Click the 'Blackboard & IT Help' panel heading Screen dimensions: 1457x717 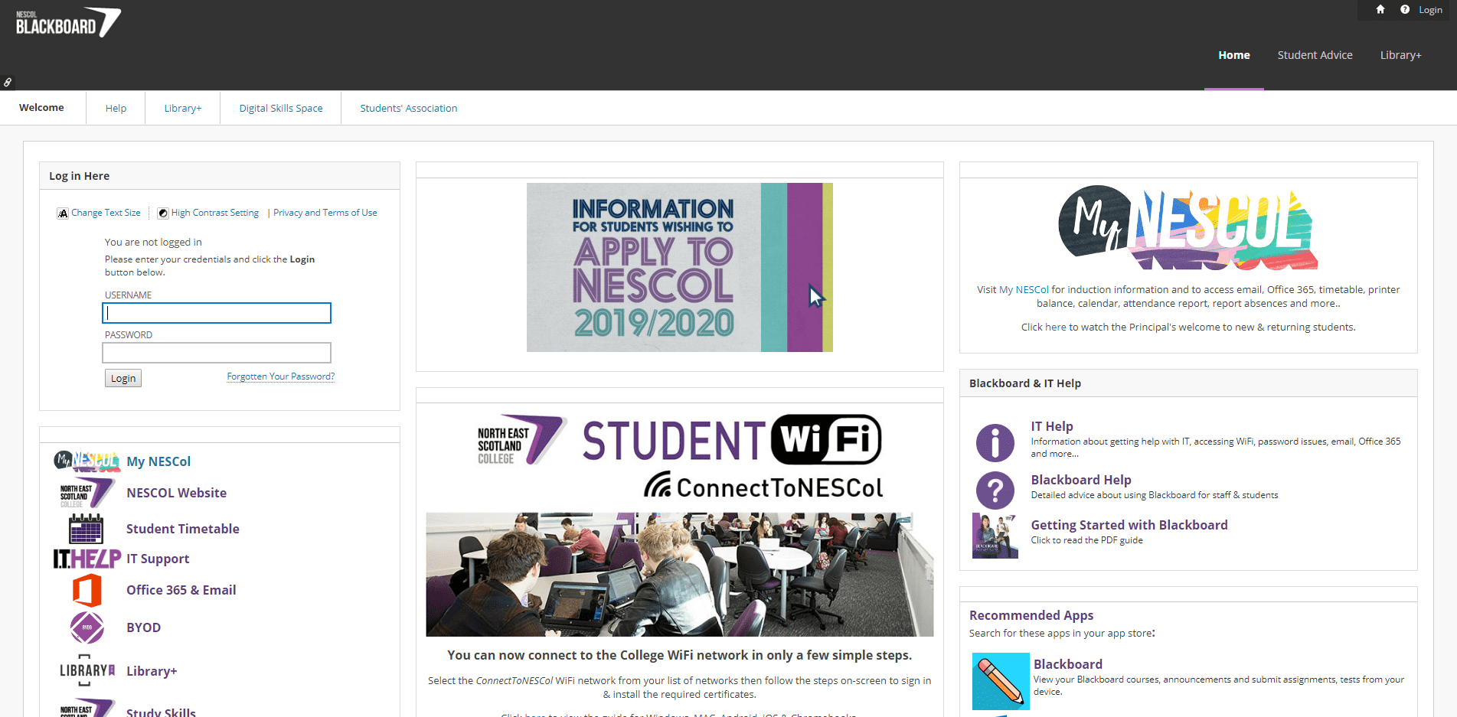point(1025,383)
